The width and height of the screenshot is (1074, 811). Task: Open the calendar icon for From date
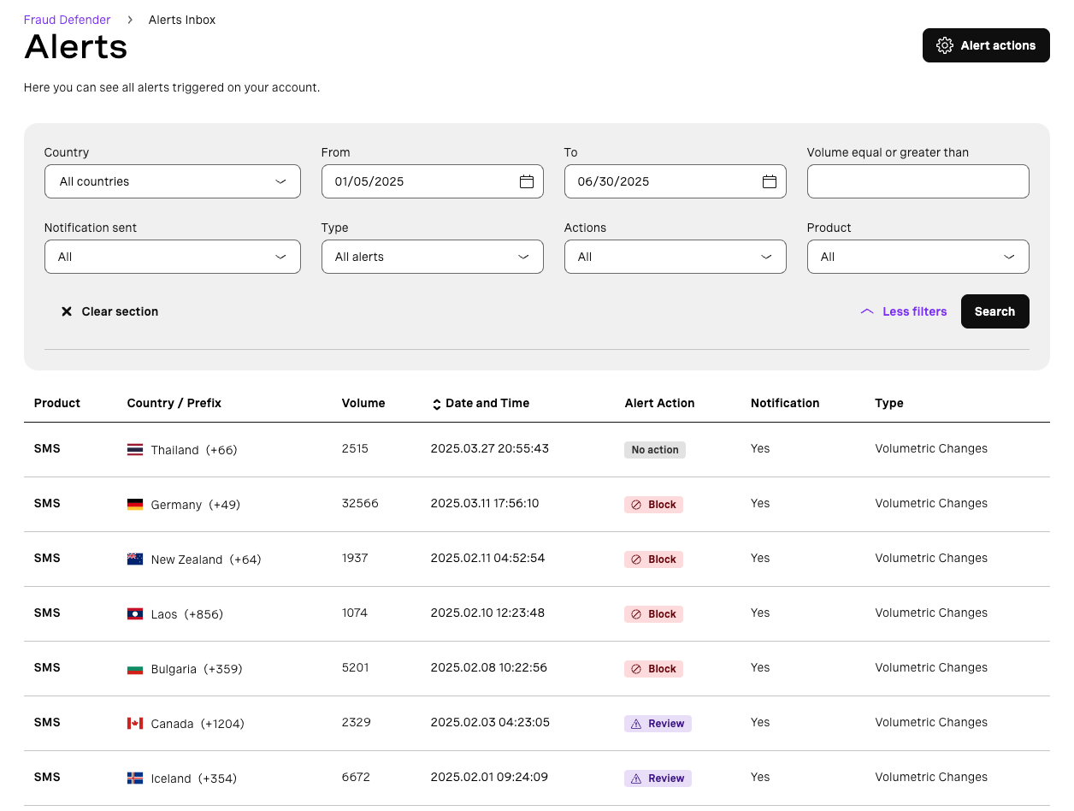527,181
